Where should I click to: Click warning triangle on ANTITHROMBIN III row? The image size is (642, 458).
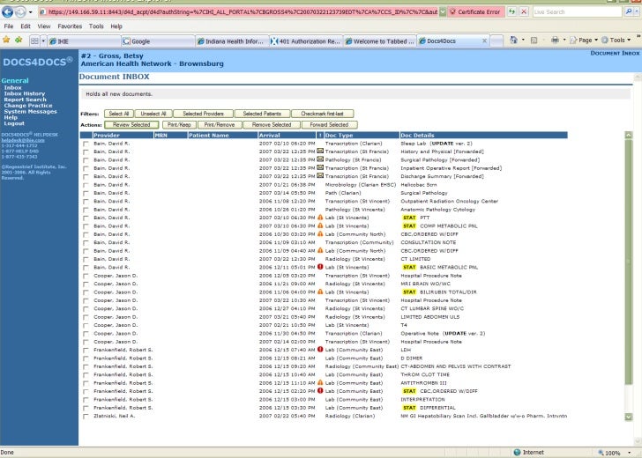(320, 382)
